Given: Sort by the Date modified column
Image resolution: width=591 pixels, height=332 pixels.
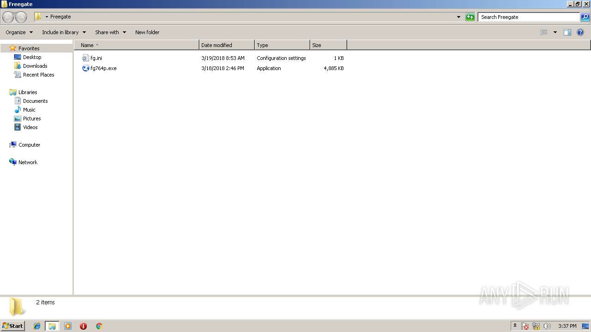Looking at the screenshot, I should click(x=227, y=45).
